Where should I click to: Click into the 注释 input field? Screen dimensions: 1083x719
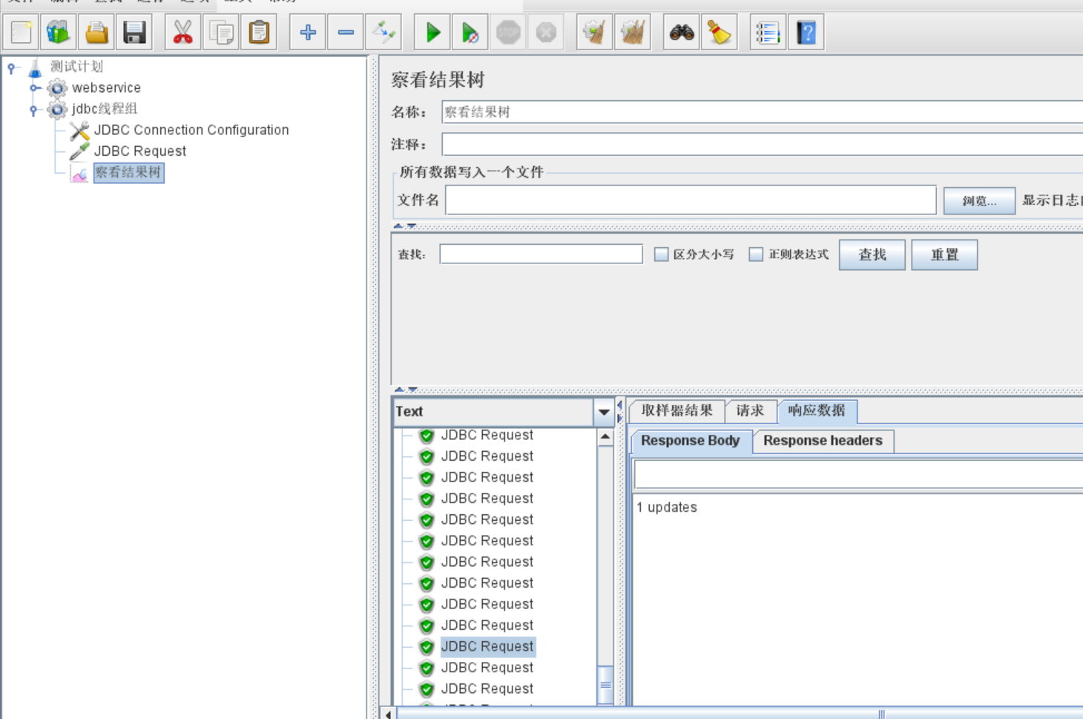(x=762, y=144)
